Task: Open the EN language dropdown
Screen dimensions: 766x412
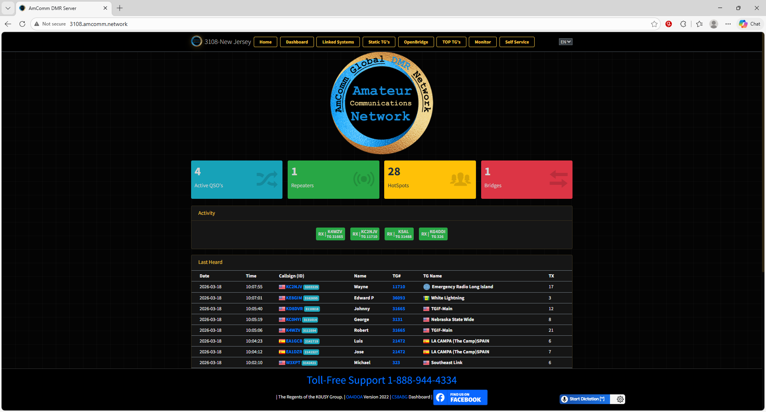Action: click(x=565, y=42)
